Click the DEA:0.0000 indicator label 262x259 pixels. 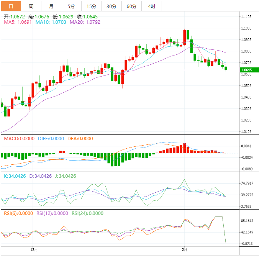click(80, 138)
